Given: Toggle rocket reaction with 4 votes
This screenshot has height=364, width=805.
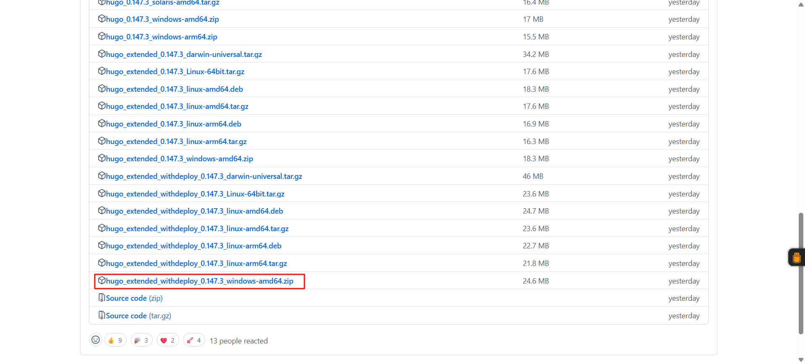Looking at the screenshot, I should 194,341.
